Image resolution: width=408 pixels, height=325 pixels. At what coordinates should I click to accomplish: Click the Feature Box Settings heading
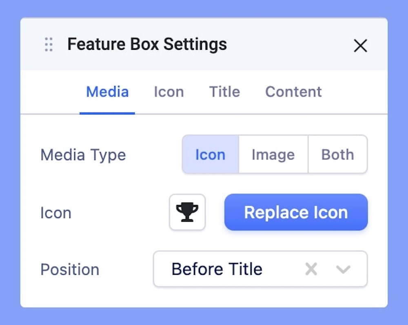(x=147, y=44)
